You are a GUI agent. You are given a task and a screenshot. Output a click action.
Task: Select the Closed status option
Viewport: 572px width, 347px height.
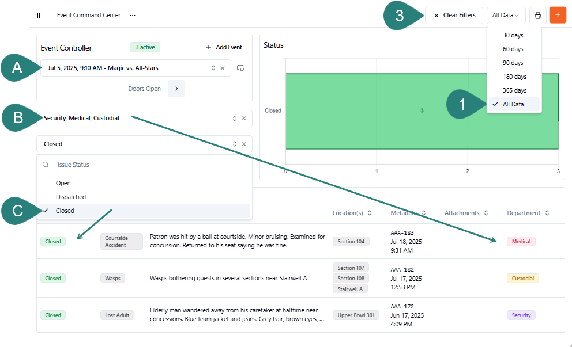(65, 211)
